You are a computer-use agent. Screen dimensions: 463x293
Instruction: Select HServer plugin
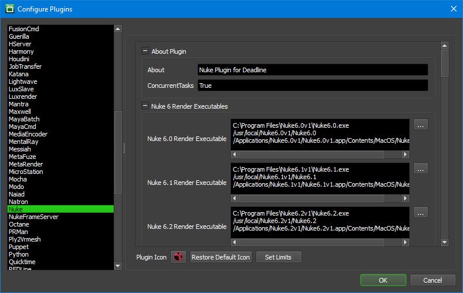pyautogui.click(x=61, y=44)
